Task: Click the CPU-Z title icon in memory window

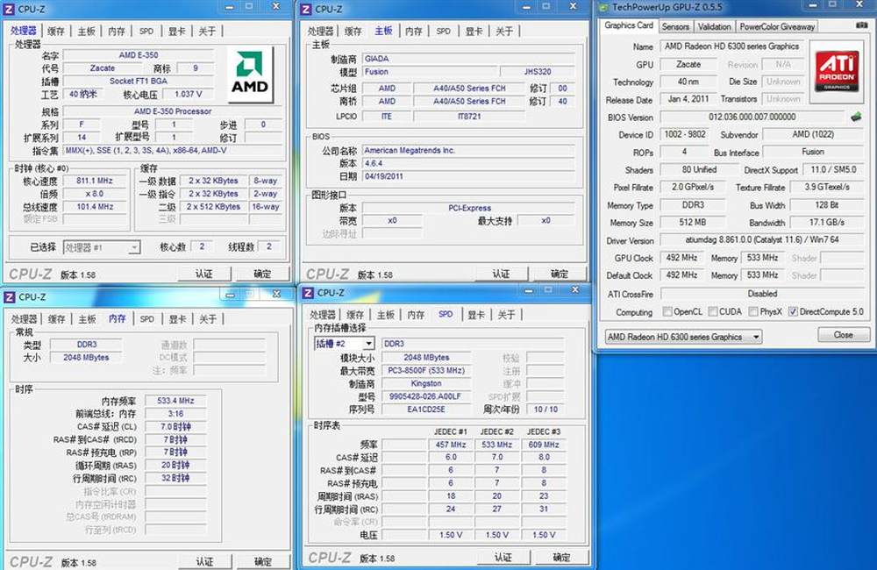Action: coord(10,297)
